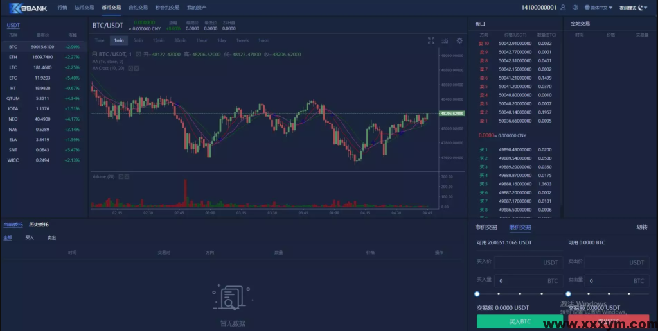This screenshot has width=658, height=331.
Task: Open the user account profile icon
Action: coord(564,8)
